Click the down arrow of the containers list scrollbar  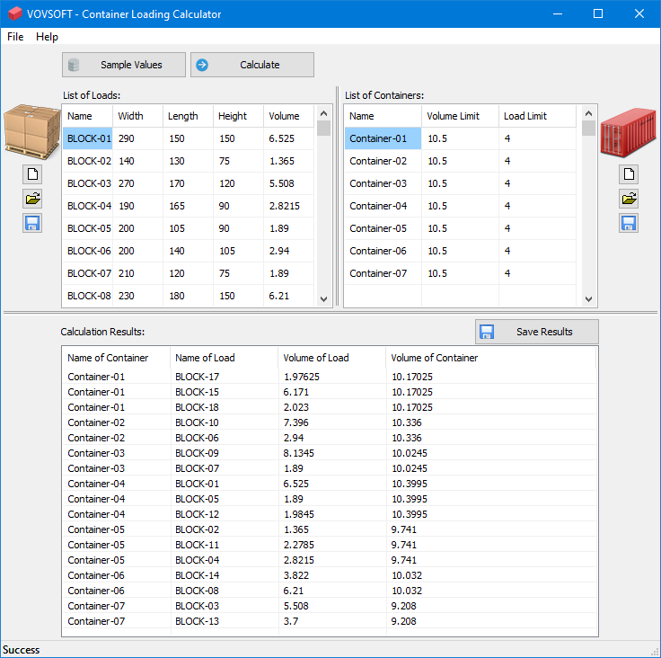click(x=589, y=299)
